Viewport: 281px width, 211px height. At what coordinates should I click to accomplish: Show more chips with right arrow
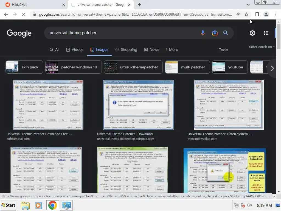click(272, 68)
